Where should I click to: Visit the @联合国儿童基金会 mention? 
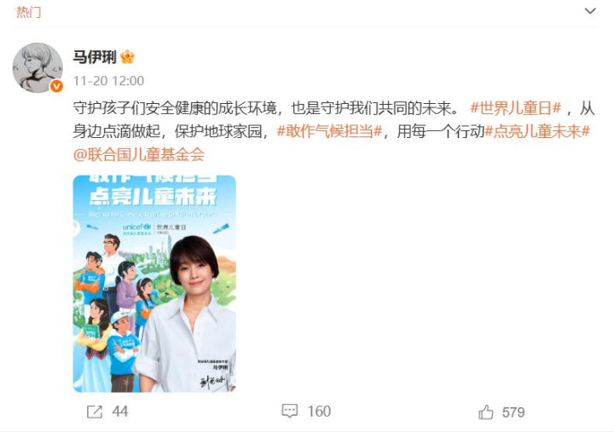click(139, 155)
